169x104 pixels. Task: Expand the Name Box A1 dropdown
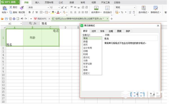21,24
